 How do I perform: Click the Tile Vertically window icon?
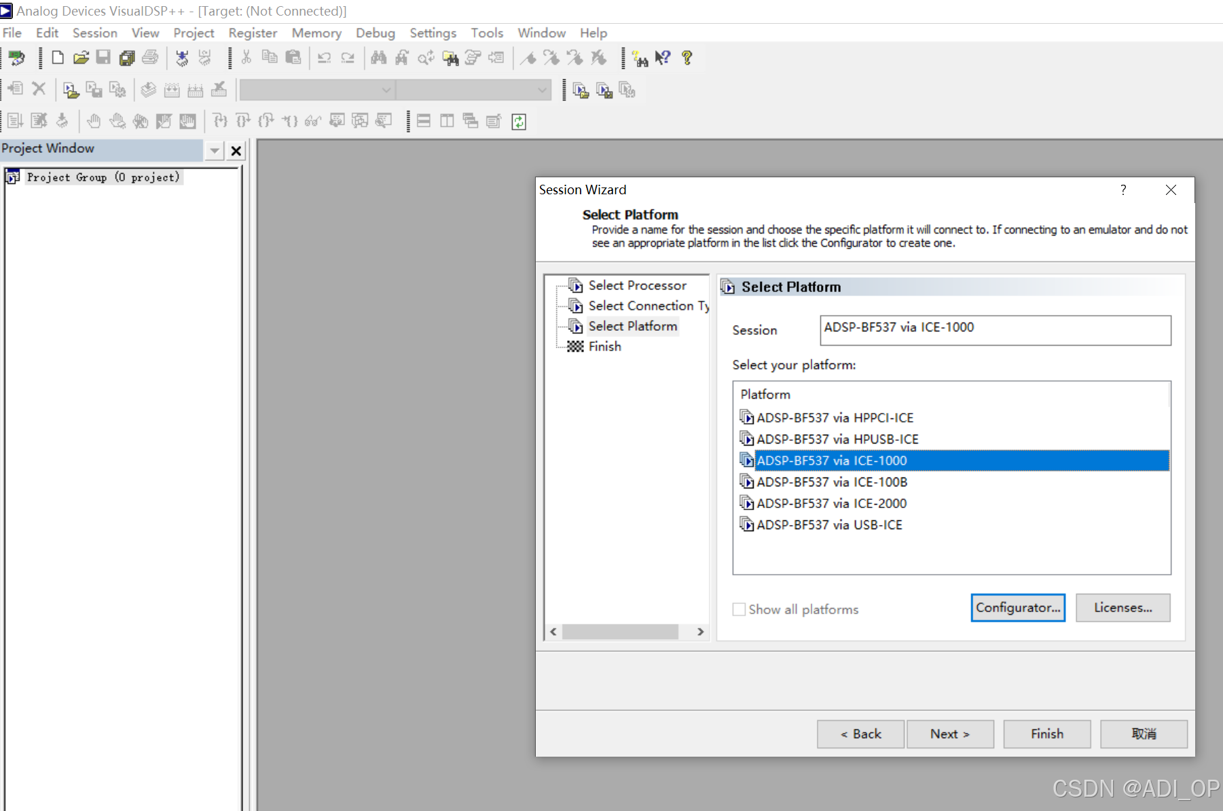[x=447, y=121]
